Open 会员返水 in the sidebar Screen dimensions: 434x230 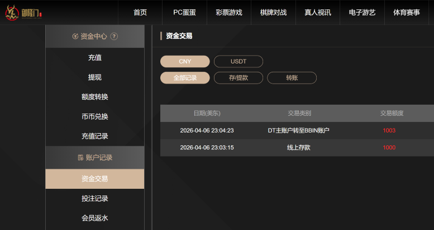point(94,218)
